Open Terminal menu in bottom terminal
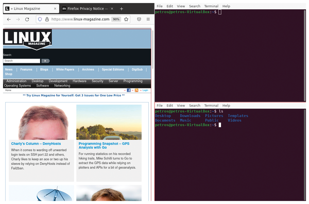This screenshot has height=204, width=309. coord(211,106)
